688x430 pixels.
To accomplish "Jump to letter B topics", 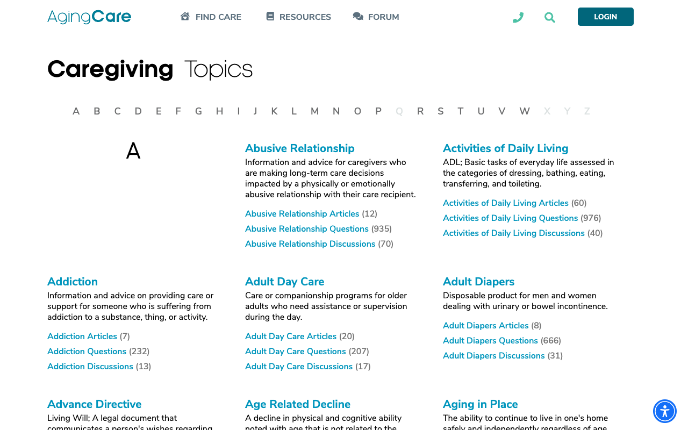I will 97,111.
